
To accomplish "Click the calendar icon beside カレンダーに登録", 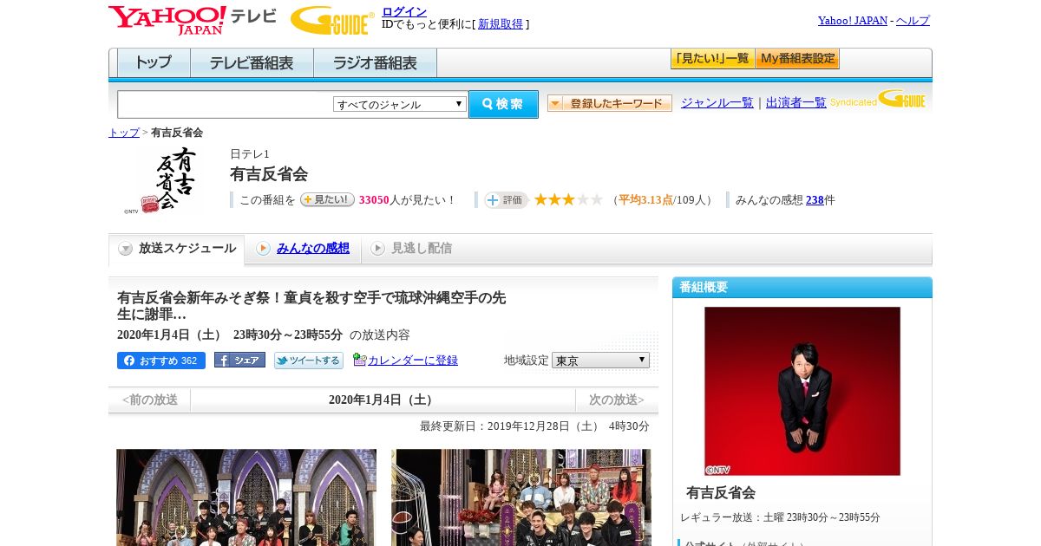I will [x=359, y=360].
